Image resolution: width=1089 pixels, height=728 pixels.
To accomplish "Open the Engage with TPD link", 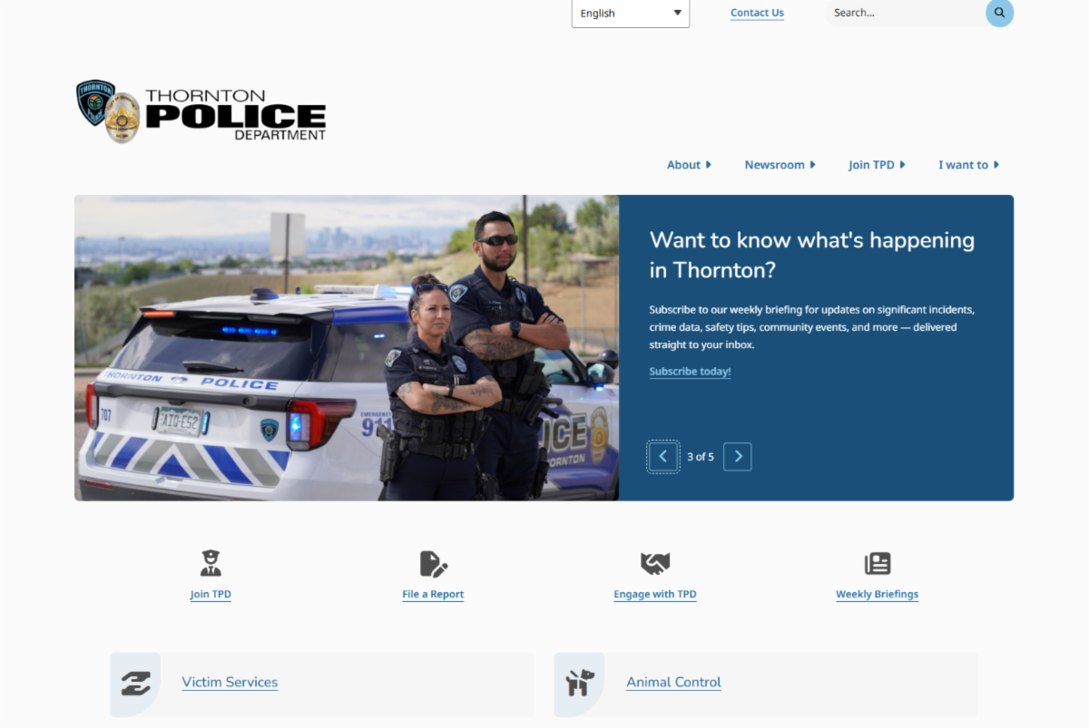I will 655,595.
